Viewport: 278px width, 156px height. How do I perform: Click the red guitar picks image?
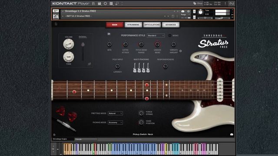coord(66,114)
